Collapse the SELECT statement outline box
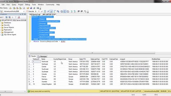This screenshot has width=171, height=96. point(30,17)
